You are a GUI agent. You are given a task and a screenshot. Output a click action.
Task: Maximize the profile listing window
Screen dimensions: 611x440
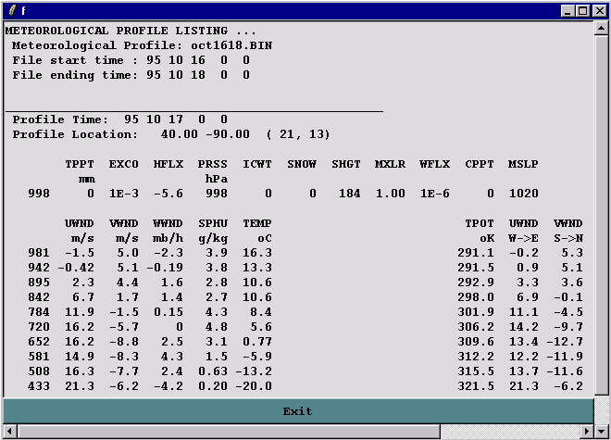582,10
